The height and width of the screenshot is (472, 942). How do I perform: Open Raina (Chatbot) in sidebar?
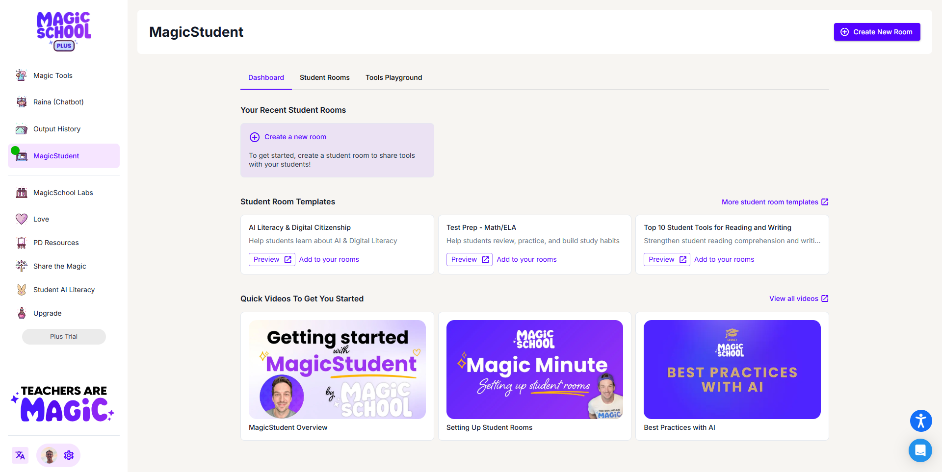pyautogui.click(x=64, y=102)
